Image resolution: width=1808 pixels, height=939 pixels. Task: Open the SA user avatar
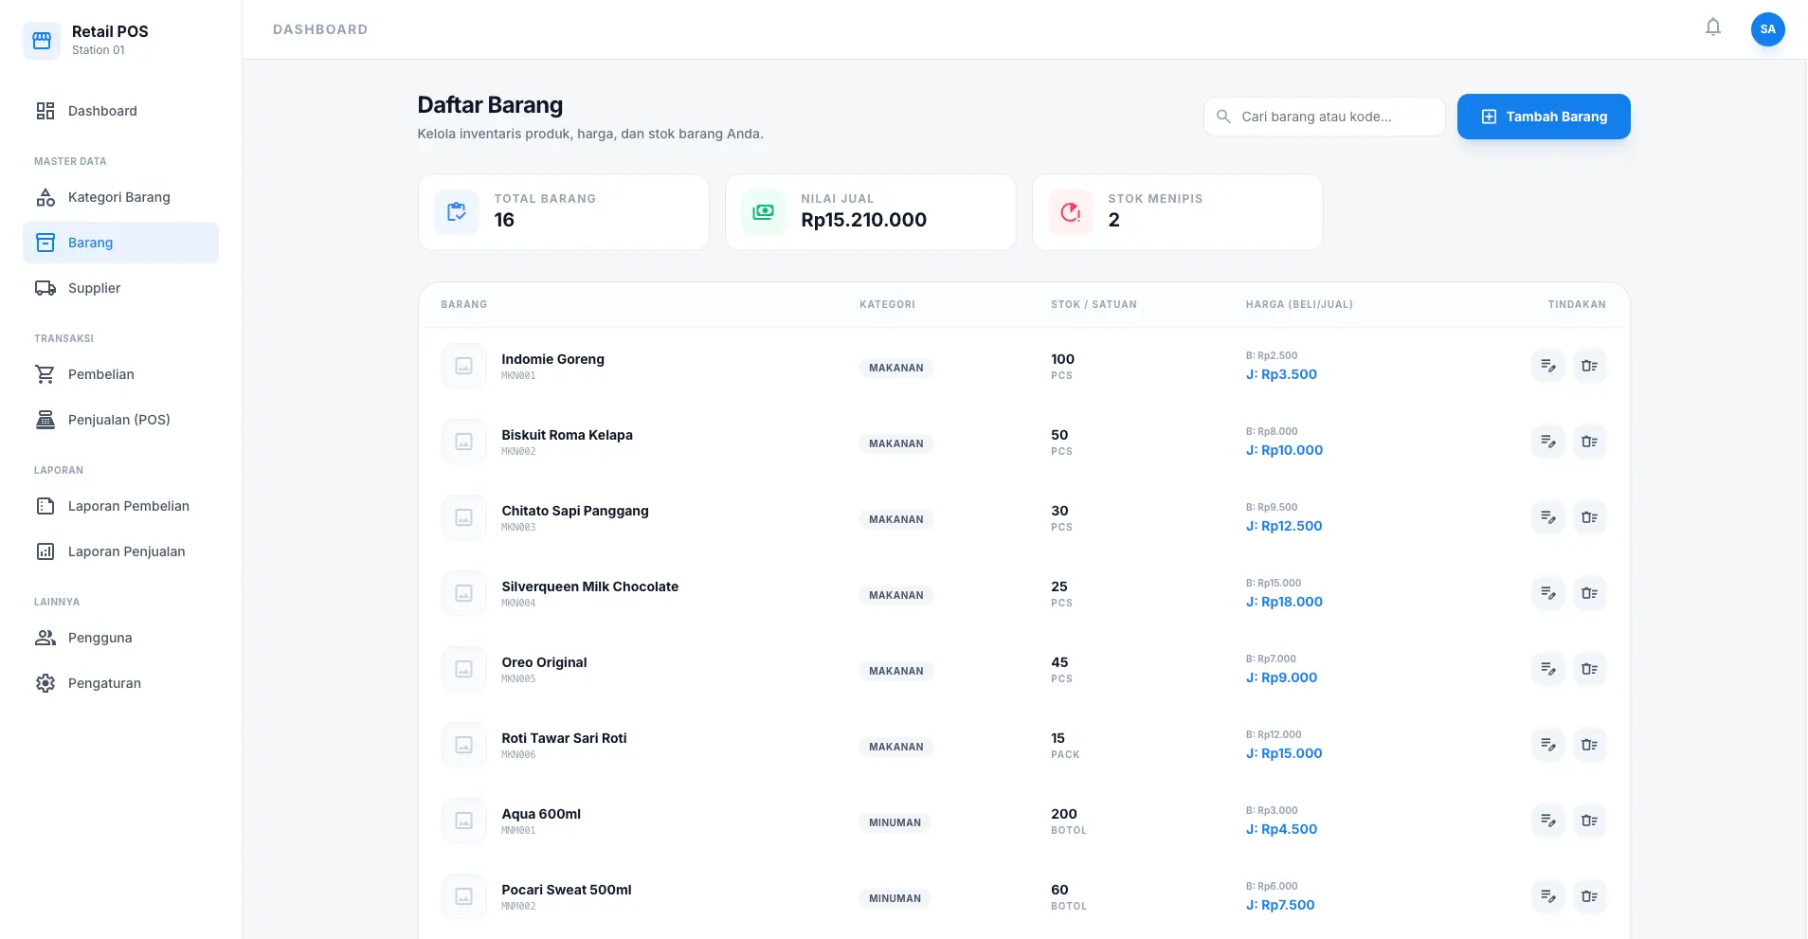[x=1767, y=29]
